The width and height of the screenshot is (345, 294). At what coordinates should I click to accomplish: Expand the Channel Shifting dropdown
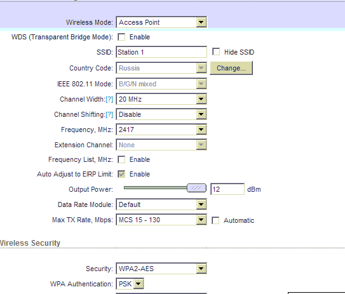pyautogui.click(x=161, y=114)
